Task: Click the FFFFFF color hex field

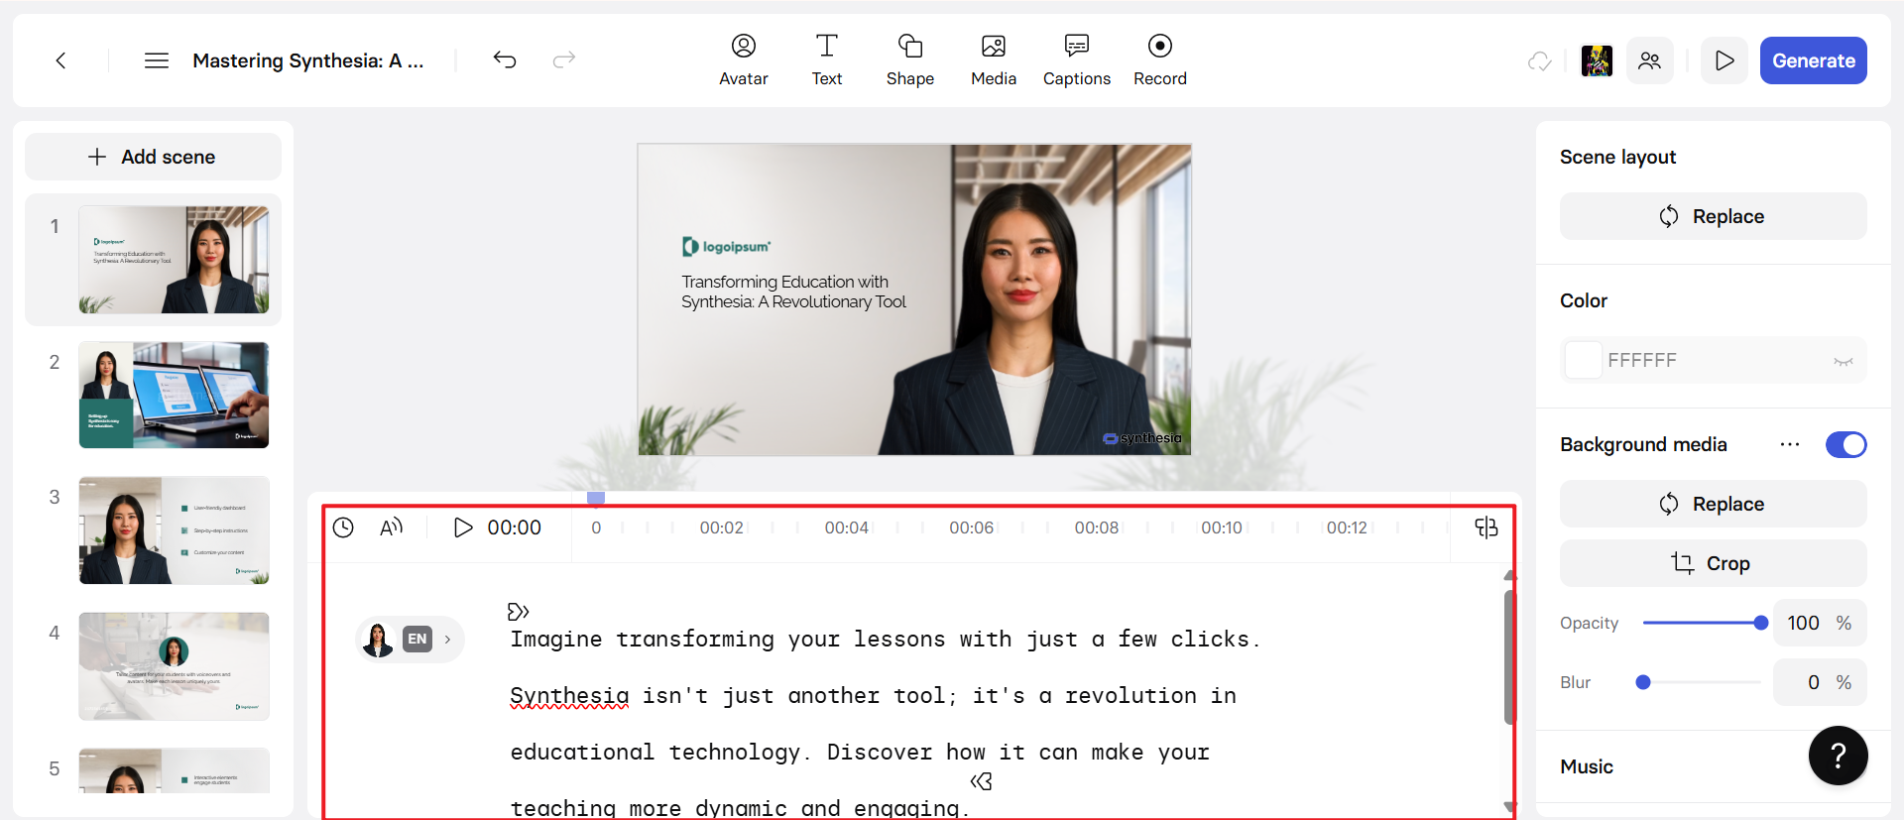Action: point(1714,360)
